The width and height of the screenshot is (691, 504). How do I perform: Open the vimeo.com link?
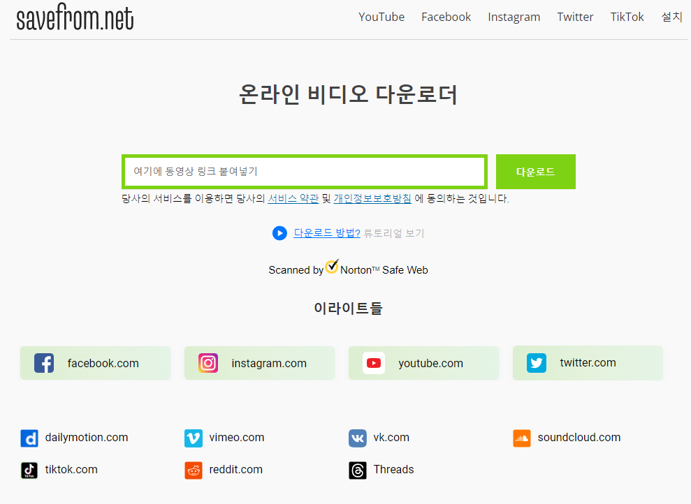[237, 438]
